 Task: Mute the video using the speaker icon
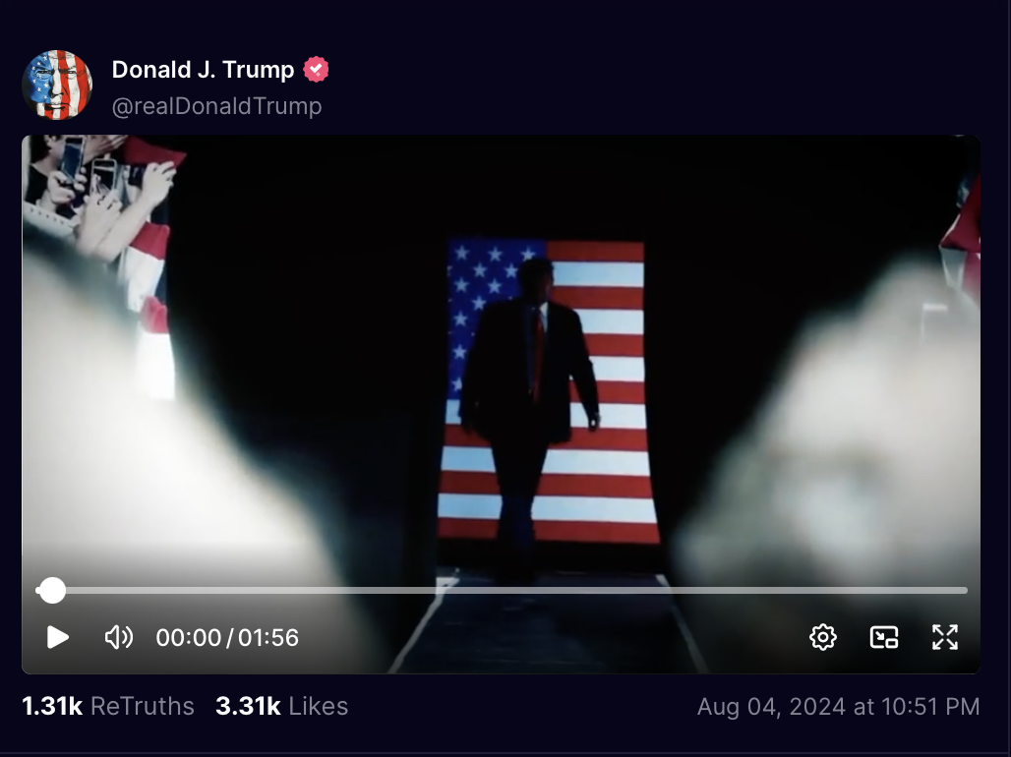(x=119, y=637)
